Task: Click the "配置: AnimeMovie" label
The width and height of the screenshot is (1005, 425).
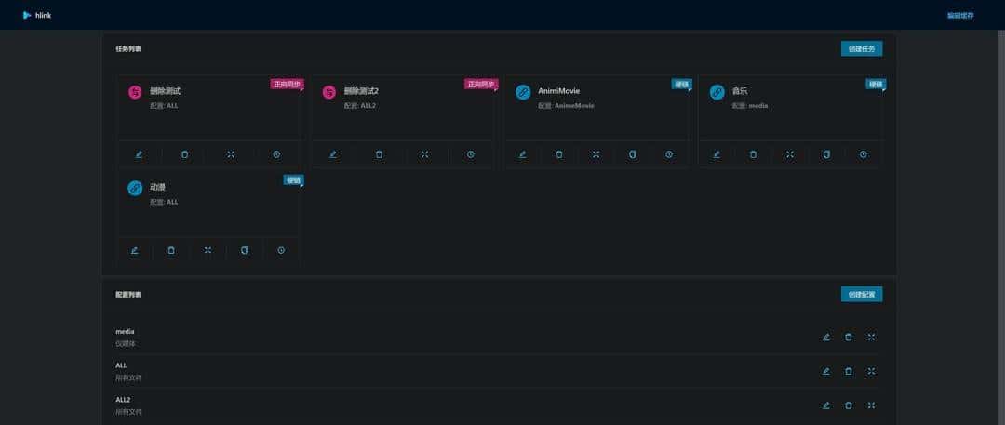Action: click(566, 106)
